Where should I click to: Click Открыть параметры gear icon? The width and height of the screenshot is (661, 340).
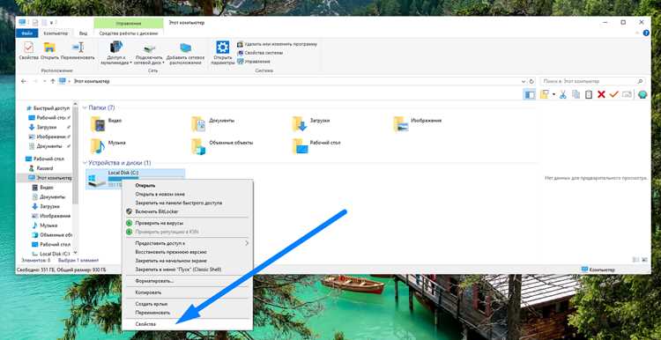point(223,47)
